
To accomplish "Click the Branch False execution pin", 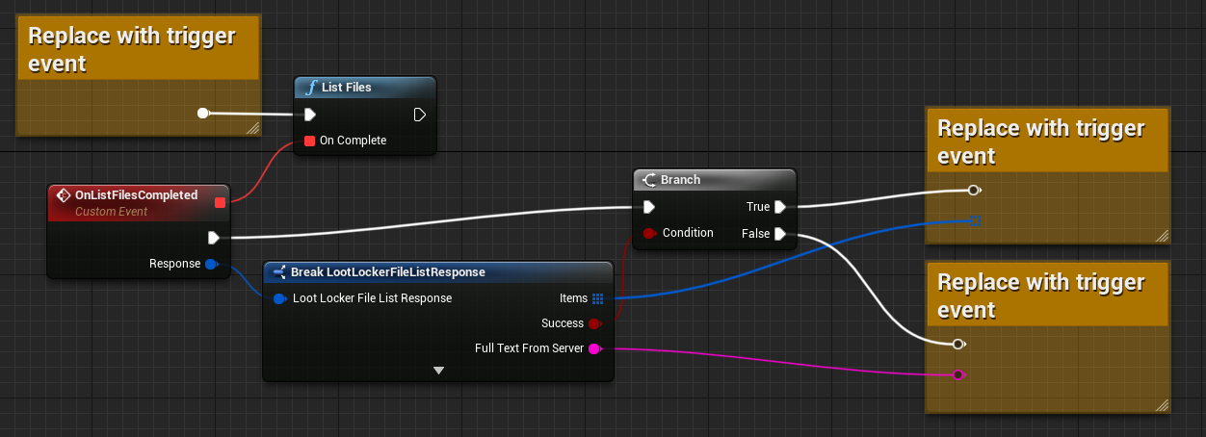I will pos(780,234).
